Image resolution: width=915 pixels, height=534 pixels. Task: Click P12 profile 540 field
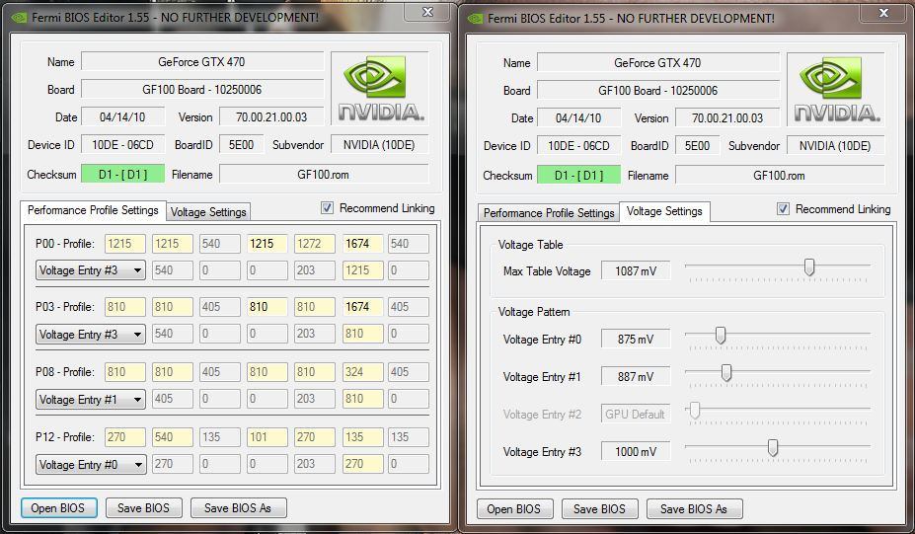(173, 437)
